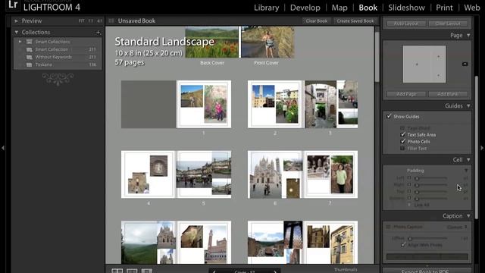Click the Clear Layout button
Screen dimensions: 485x273
pos(448,24)
